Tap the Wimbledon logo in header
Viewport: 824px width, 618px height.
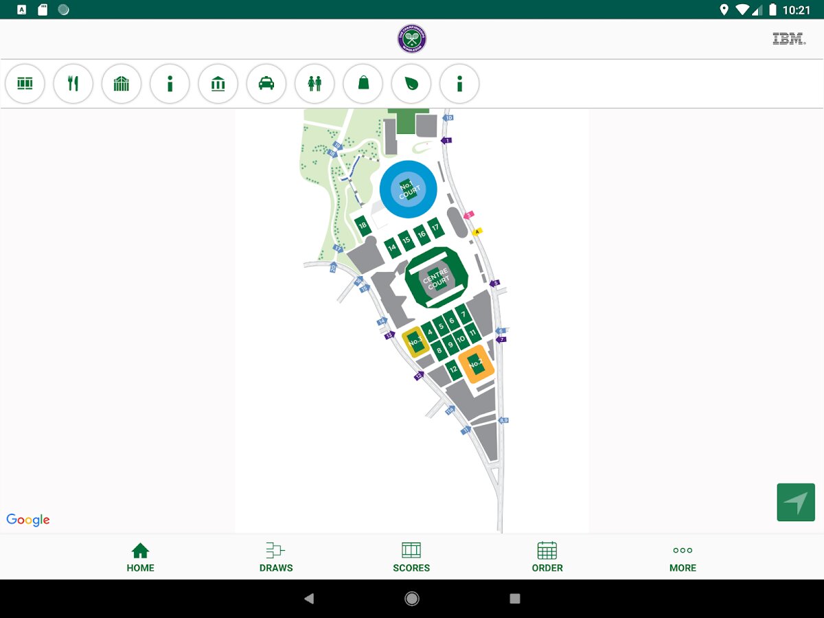(x=412, y=39)
